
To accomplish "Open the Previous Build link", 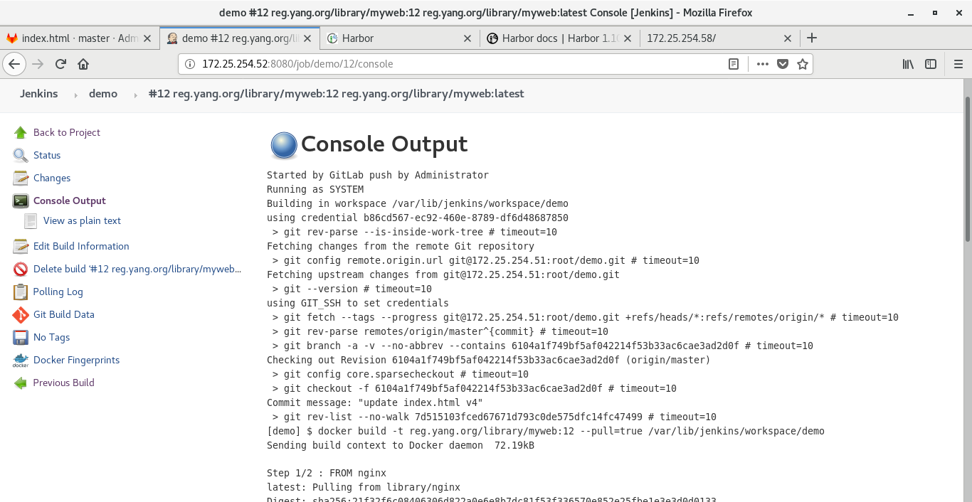I will click(64, 383).
